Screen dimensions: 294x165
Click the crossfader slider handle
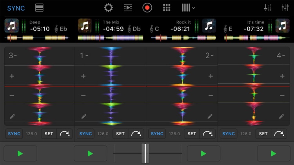click(x=145, y=153)
